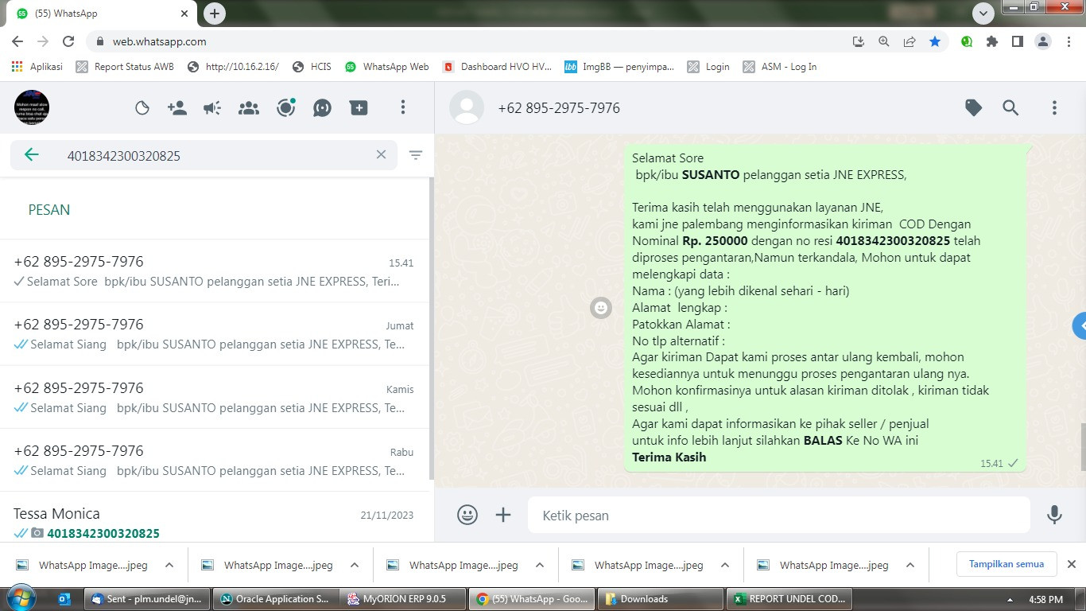Open http://10.16.2.16/ bookmark
This screenshot has width=1086, height=611.
[233, 67]
